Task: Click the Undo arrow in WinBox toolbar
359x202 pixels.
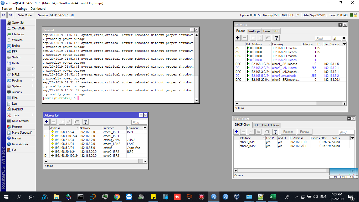Action: click(x=3, y=15)
